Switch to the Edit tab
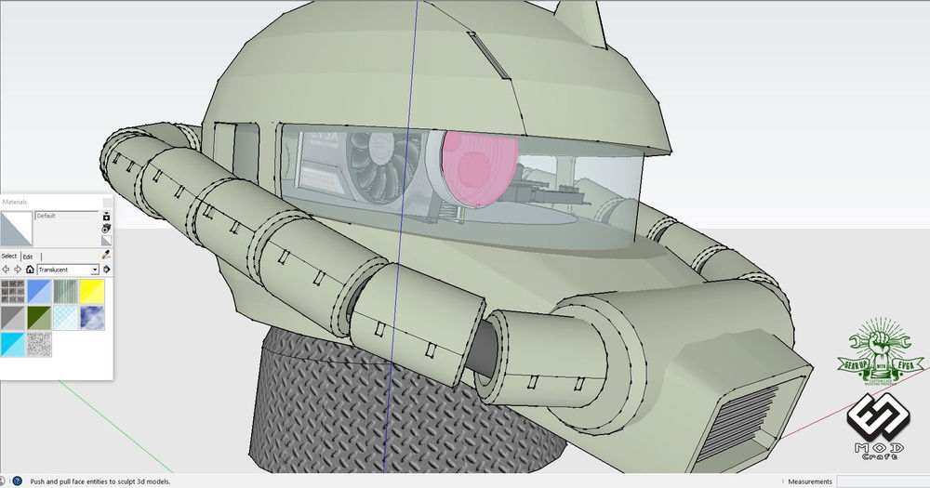The image size is (930, 488). click(28, 256)
